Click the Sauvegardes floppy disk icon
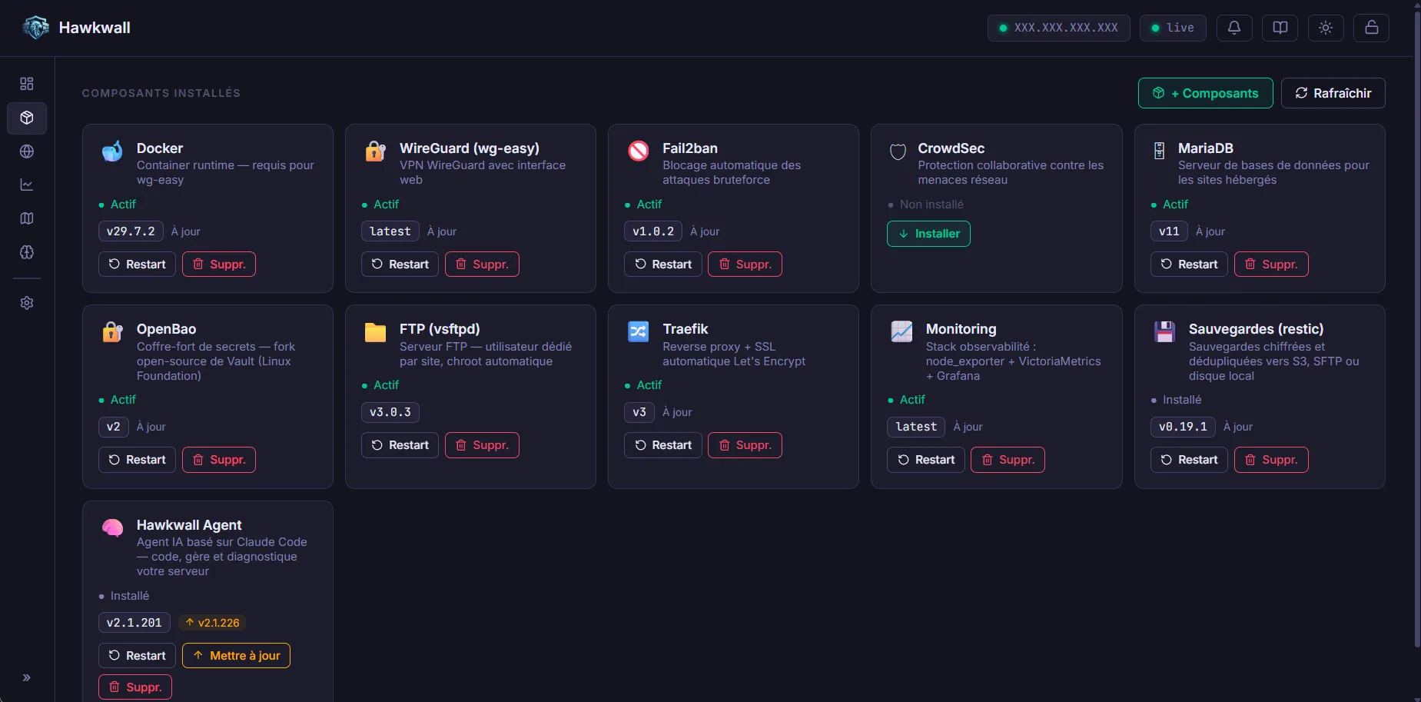Screen dimensions: 1421x702 (1165, 331)
